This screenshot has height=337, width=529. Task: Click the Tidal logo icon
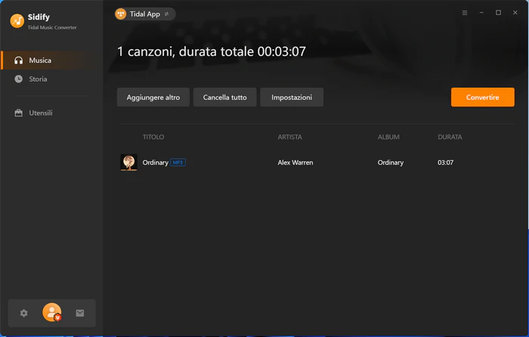tap(121, 14)
